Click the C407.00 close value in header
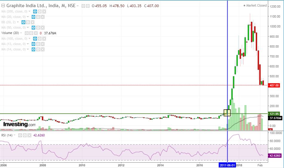Viewport: 284px width, 168px height. [x=152, y=6]
